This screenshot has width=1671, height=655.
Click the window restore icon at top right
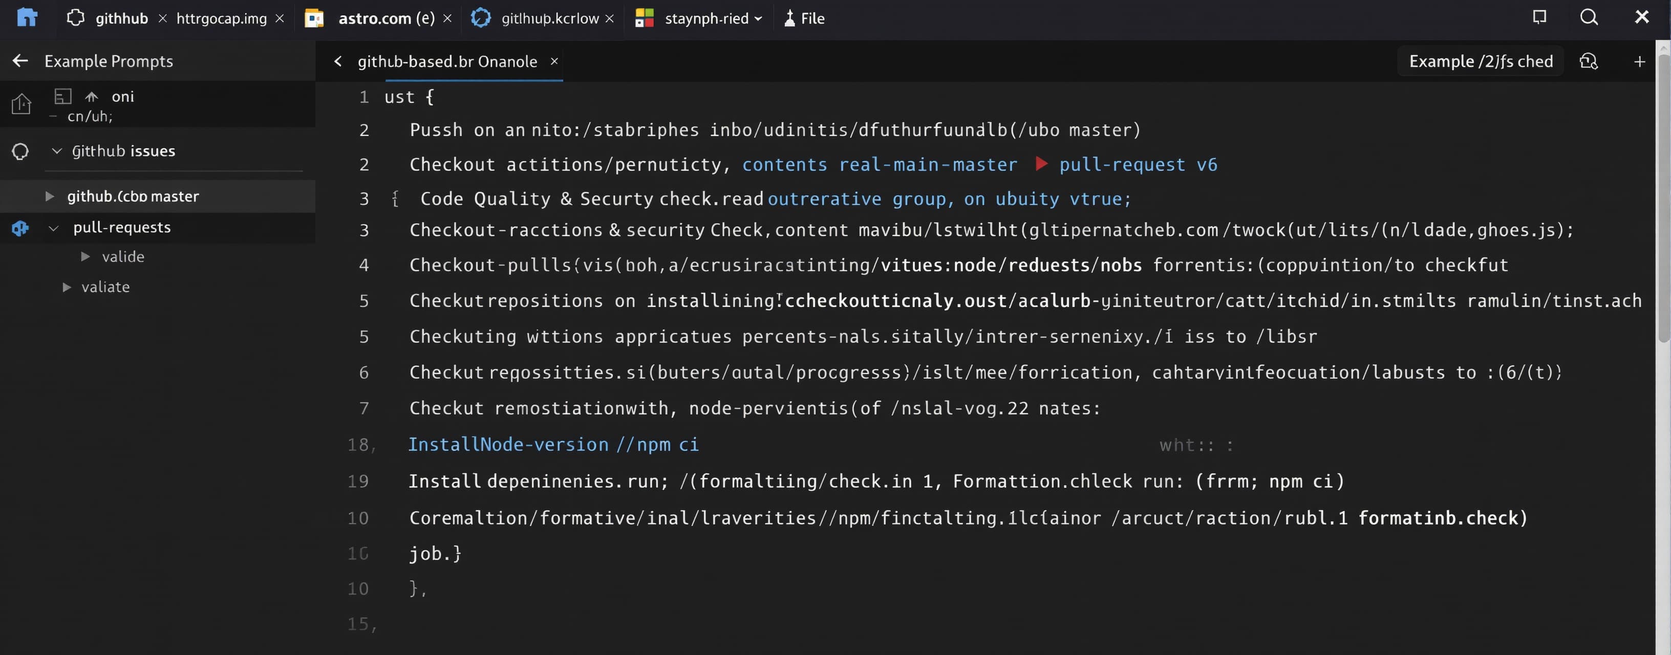click(1539, 17)
